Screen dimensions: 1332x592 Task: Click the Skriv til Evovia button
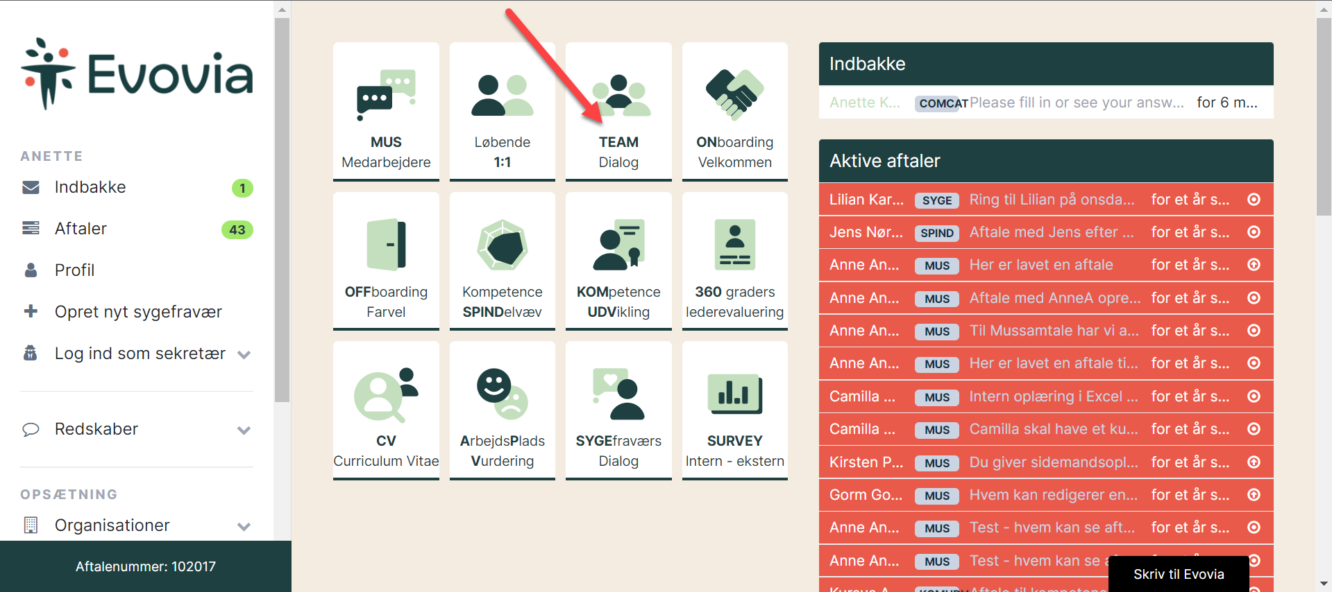tap(1178, 574)
